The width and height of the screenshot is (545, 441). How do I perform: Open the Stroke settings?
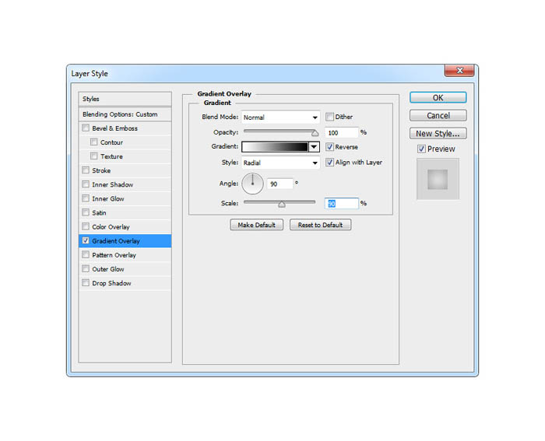click(x=101, y=170)
